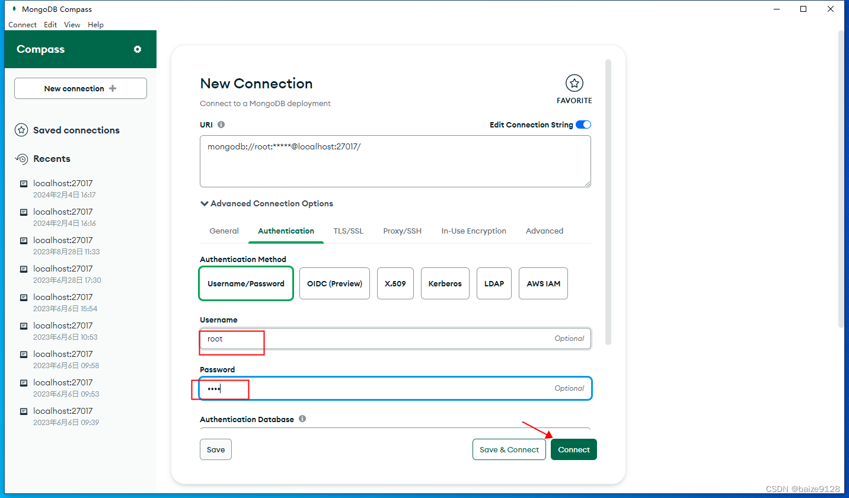Click the icon of recent connection 2023年6月6日 10:53
Image resolution: width=849 pixels, height=498 pixels.
click(x=24, y=326)
